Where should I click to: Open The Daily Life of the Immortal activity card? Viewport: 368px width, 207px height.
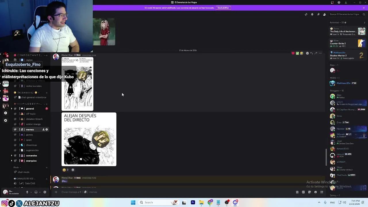(x=348, y=31)
